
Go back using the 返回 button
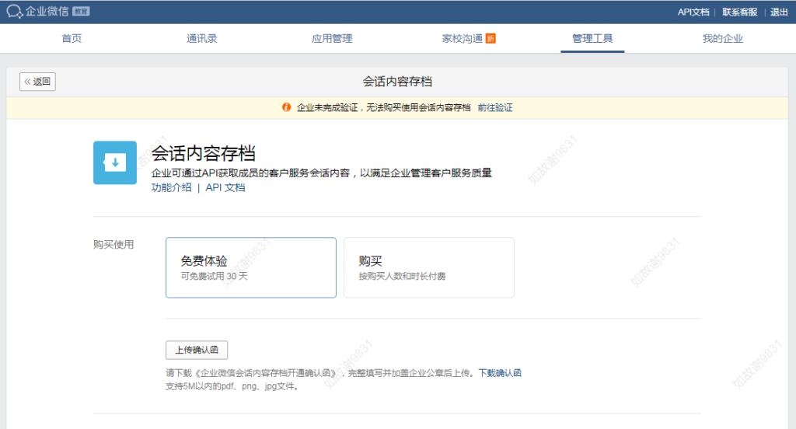(37, 82)
